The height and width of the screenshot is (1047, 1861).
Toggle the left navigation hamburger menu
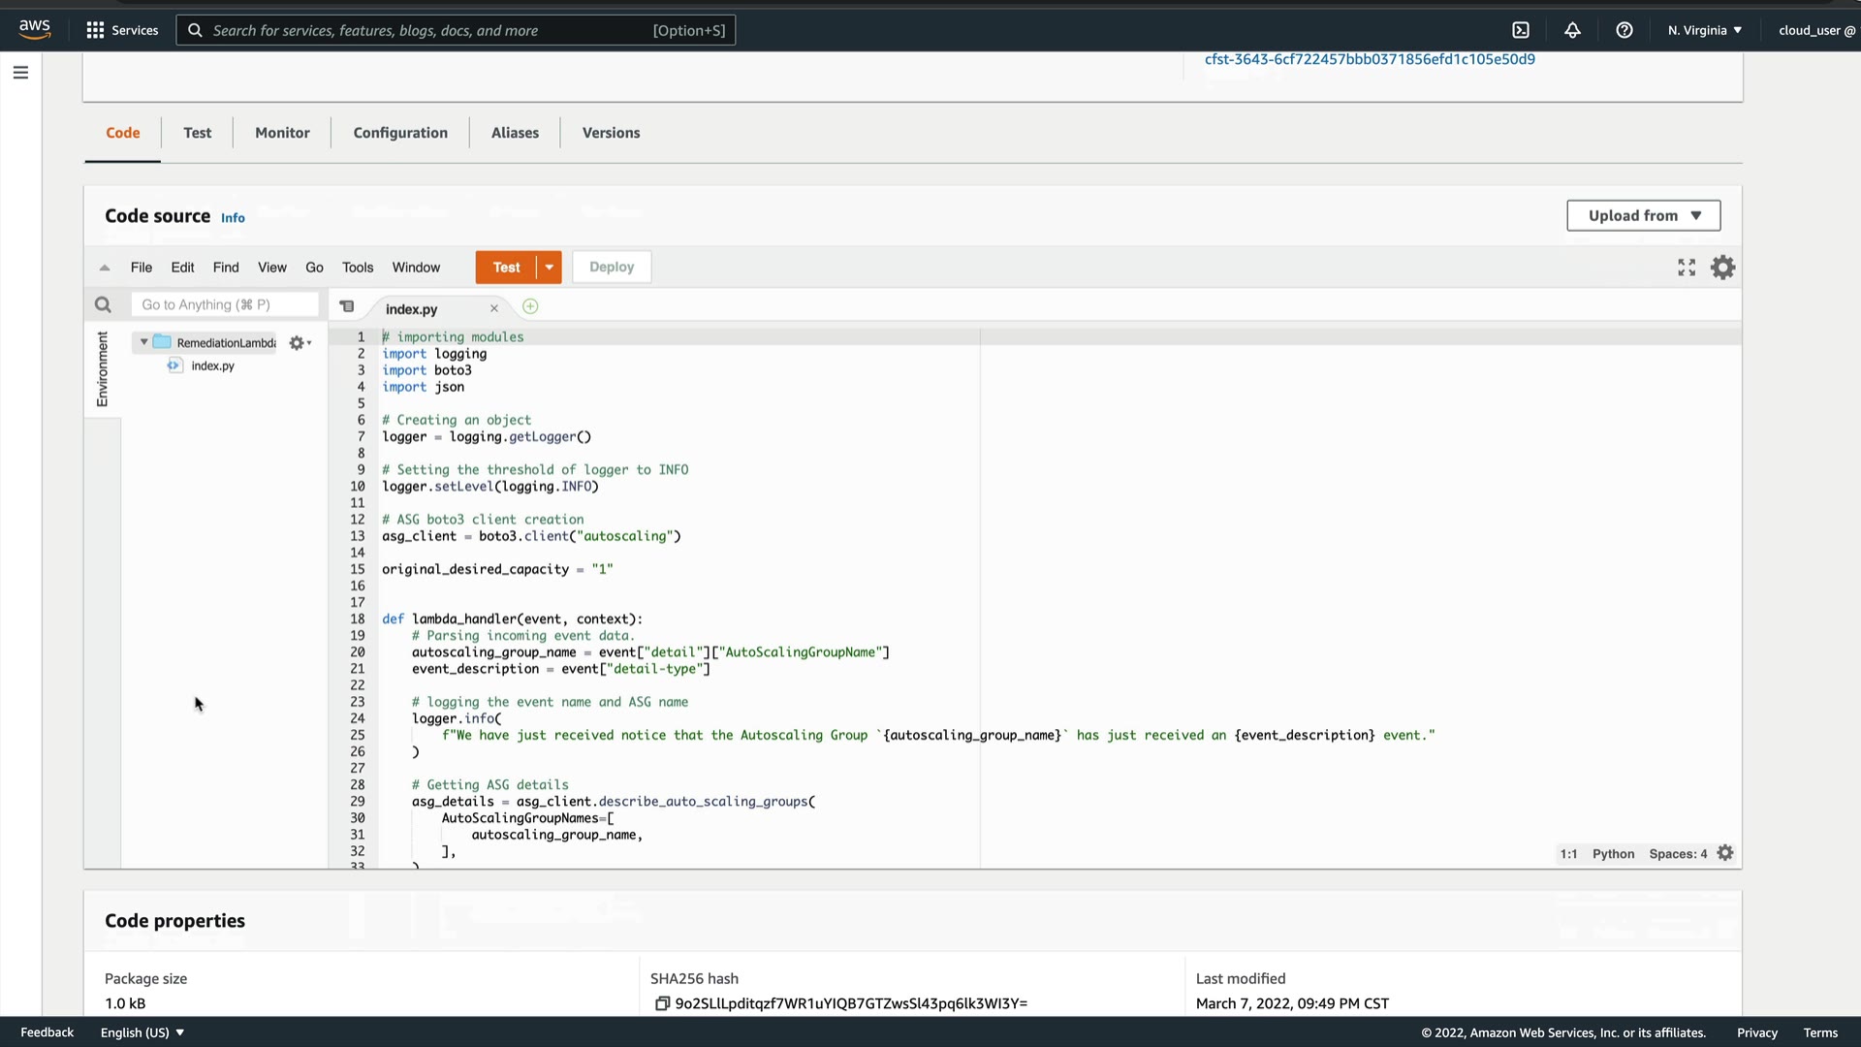click(20, 73)
